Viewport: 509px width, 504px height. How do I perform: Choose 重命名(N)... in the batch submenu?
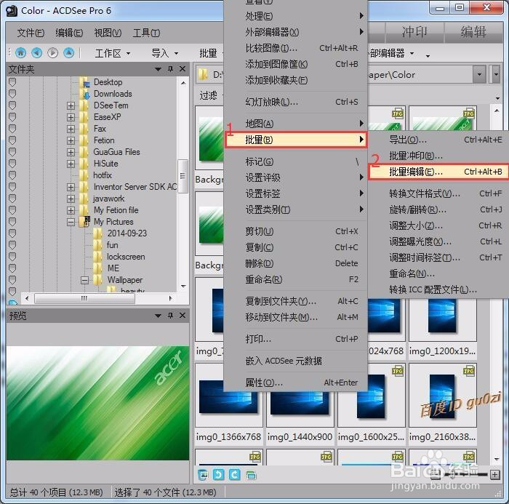(439, 273)
